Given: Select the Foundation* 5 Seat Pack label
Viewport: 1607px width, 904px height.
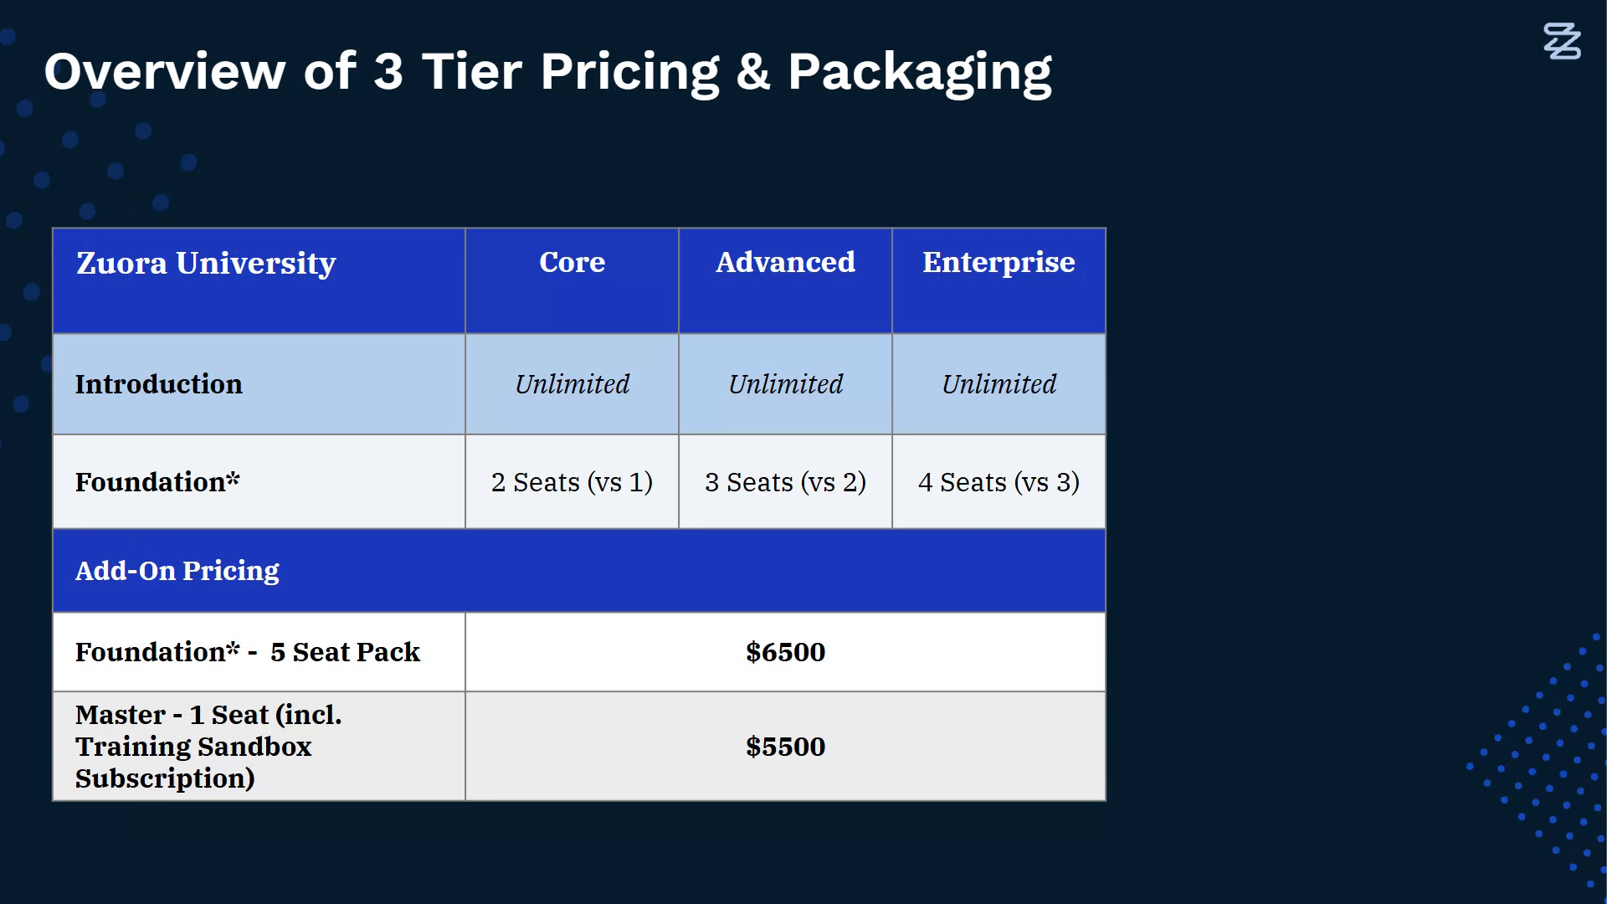Looking at the screenshot, I should pyautogui.click(x=248, y=652).
